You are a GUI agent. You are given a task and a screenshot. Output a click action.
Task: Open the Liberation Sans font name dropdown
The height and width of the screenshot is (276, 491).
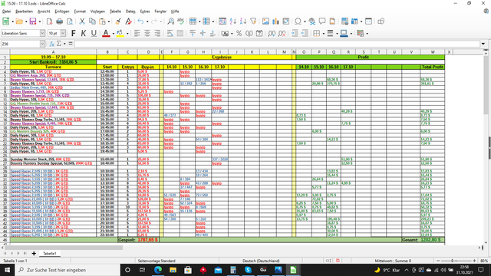(x=42, y=33)
